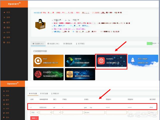Open 服务 in the Koolddns page sidebar

[x=6, y=100]
